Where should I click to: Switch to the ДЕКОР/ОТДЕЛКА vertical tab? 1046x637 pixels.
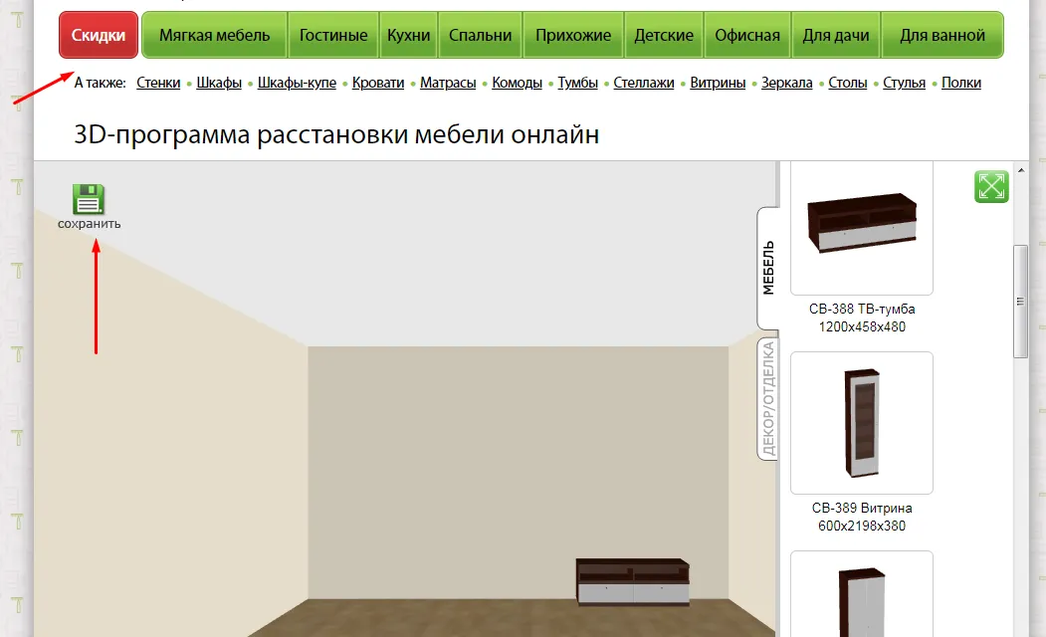click(768, 399)
